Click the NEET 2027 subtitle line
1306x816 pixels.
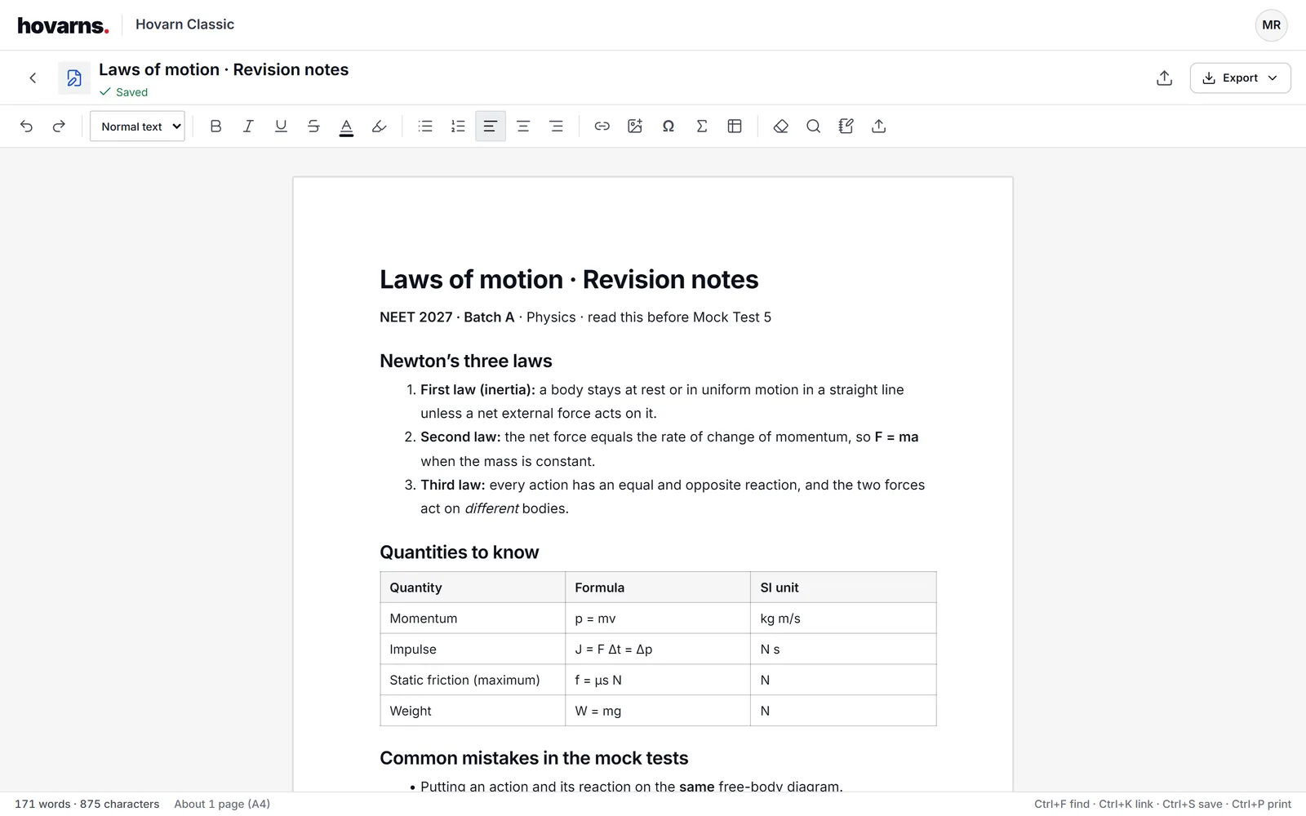(x=575, y=317)
